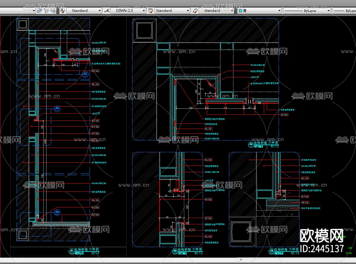Click the LED灯带 annotation in detail 02
The image size is (356, 264).
[x=254, y=77]
